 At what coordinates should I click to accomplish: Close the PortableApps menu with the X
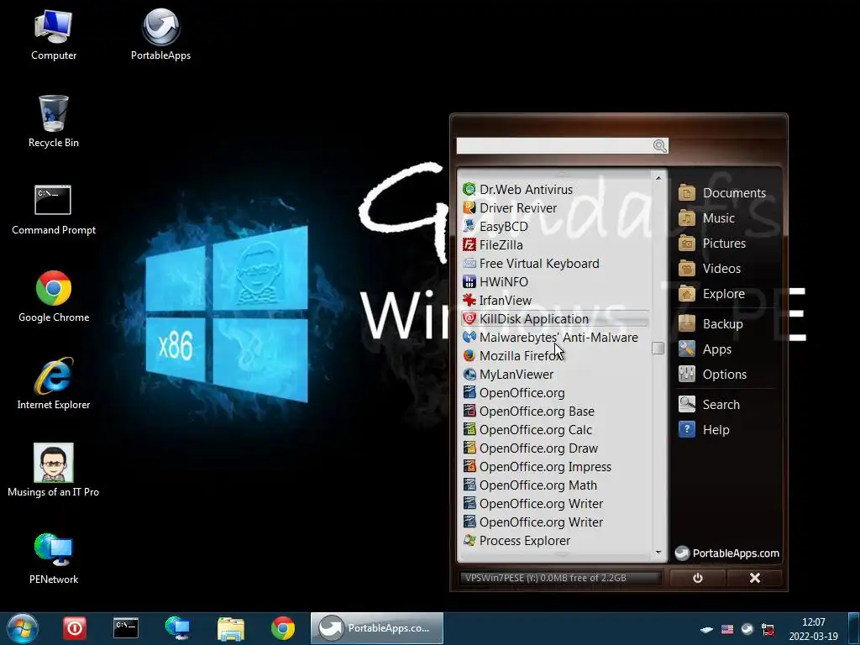click(x=755, y=578)
